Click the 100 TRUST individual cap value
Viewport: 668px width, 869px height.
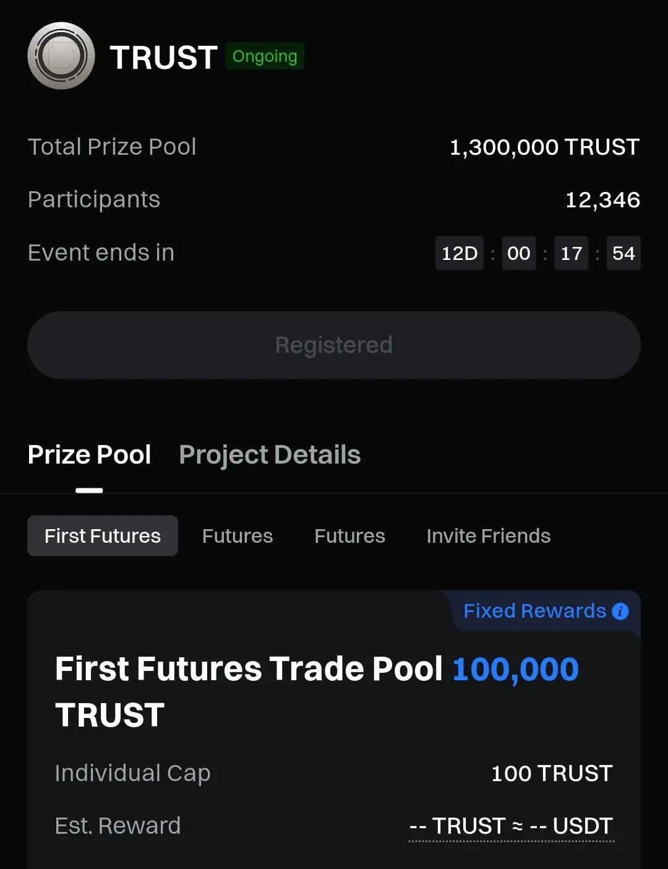click(552, 774)
